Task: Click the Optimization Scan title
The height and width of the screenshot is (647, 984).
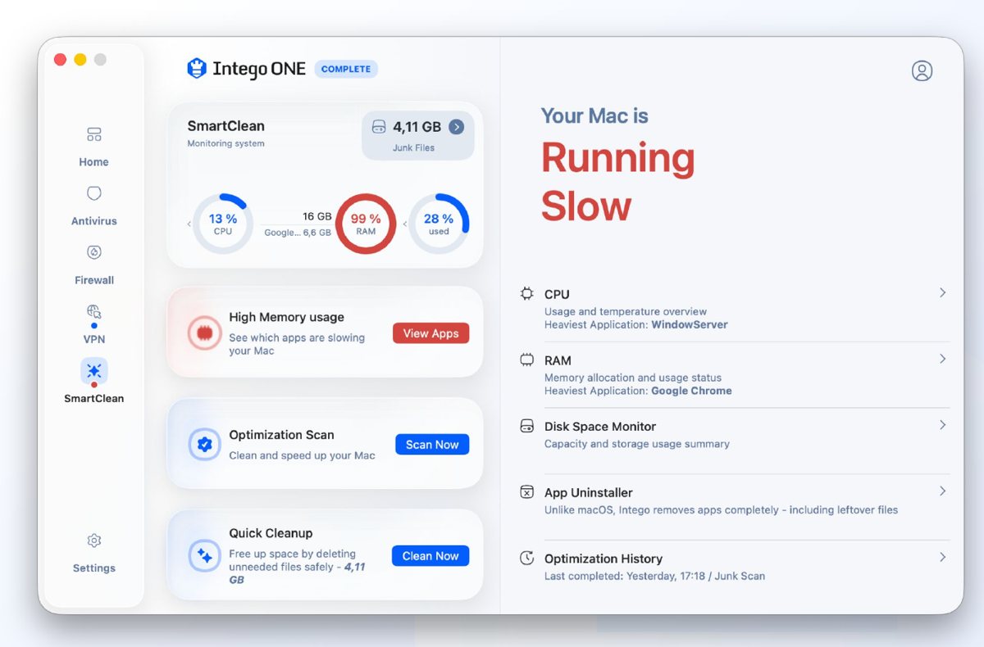Action: pyautogui.click(x=281, y=435)
